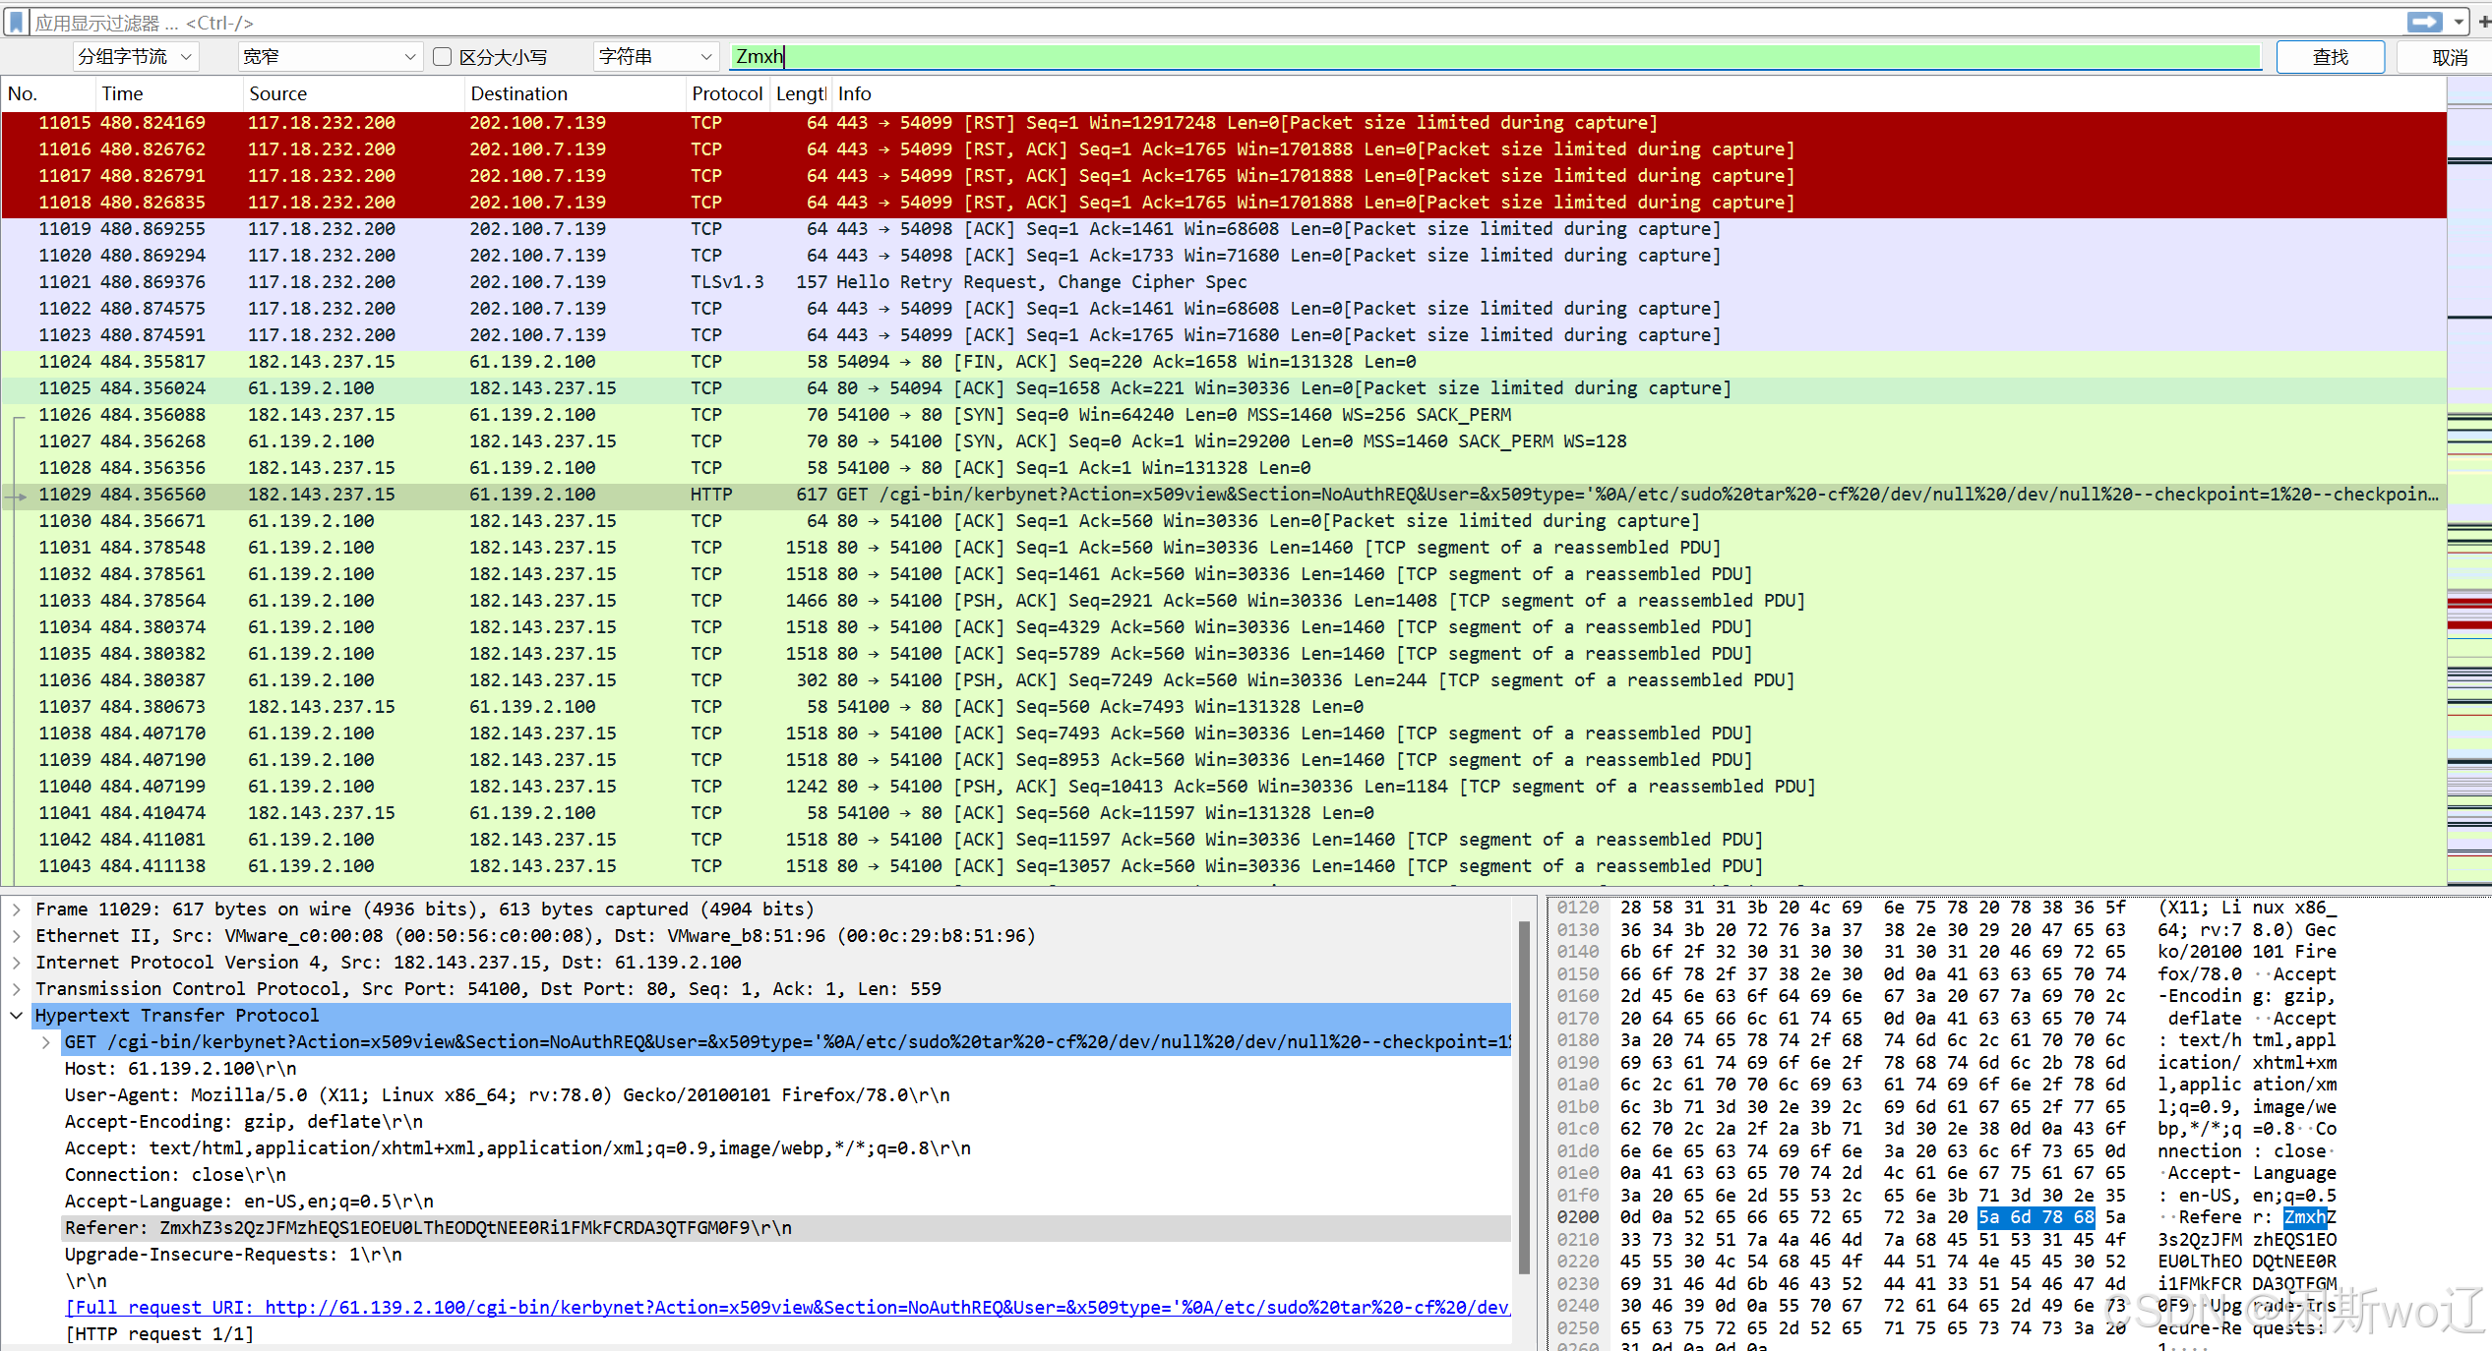The height and width of the screenshot is (1351, 2492).
Task: Click the 查找 find button
Action: [2330, 57]
